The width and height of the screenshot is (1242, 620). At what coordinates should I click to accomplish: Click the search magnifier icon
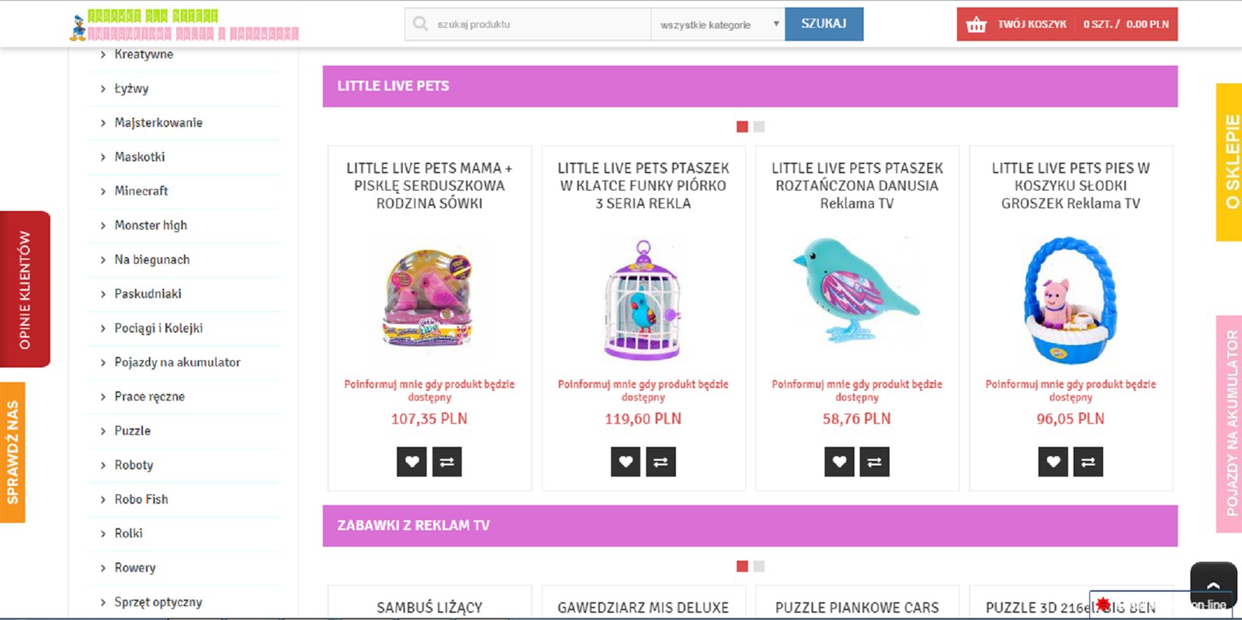[x=420, y=24]
